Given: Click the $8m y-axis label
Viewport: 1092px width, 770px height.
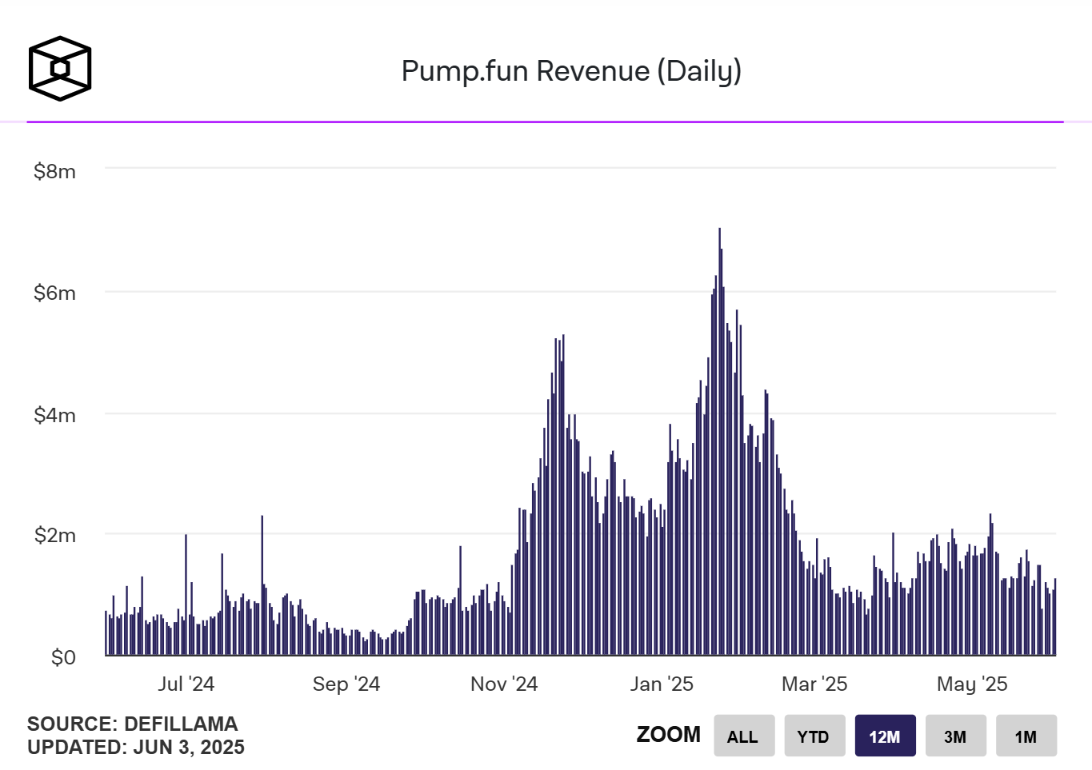Looking at the screenshot, I should click(x=54, y=171).
